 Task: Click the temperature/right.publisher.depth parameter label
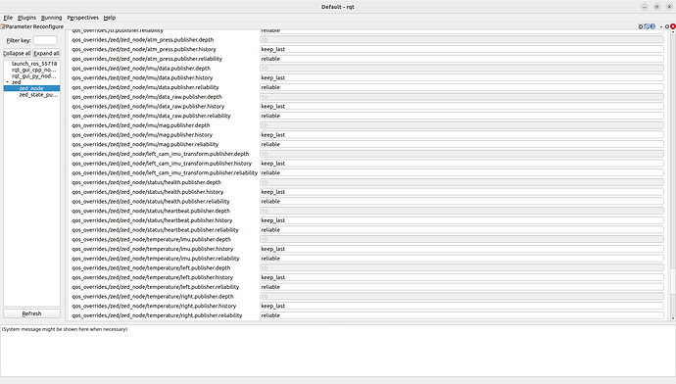coord(153,296)
